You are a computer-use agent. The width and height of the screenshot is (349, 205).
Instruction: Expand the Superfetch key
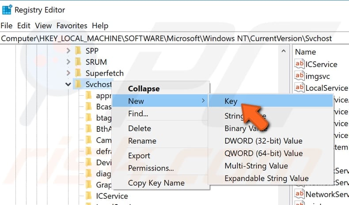tap(68, 73)
